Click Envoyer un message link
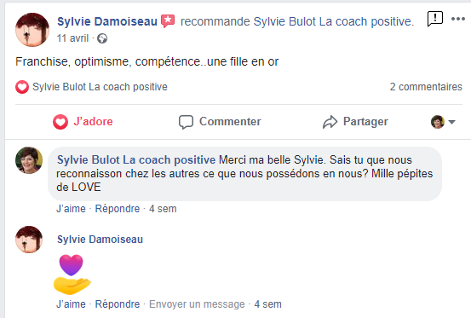Screen dimensions: 471x318 pyautogui.click(x=197, y=304)
